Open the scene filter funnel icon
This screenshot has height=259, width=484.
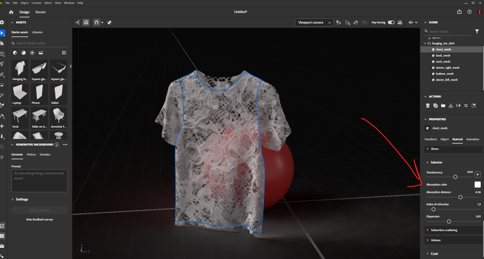pyautogui.click(x=477, y=31)
